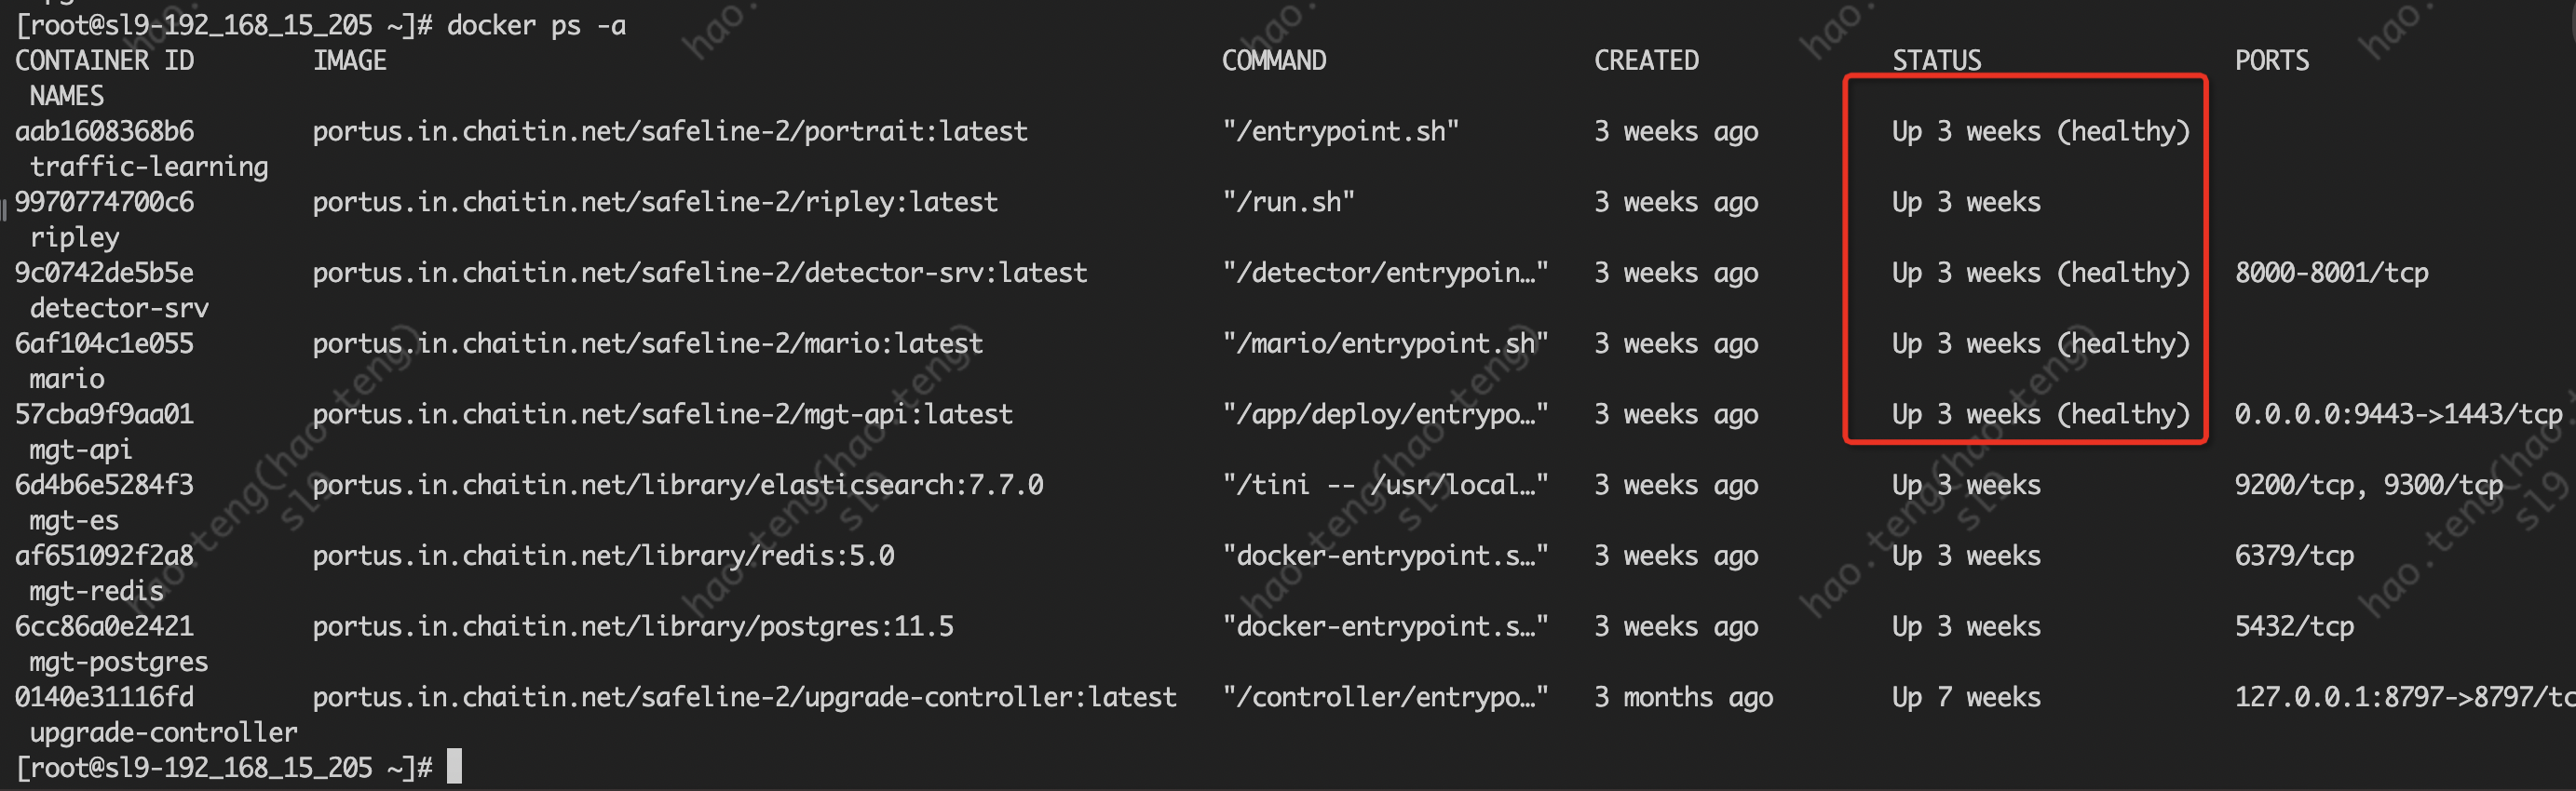Click the PORTS column header

pos(2272,60)
